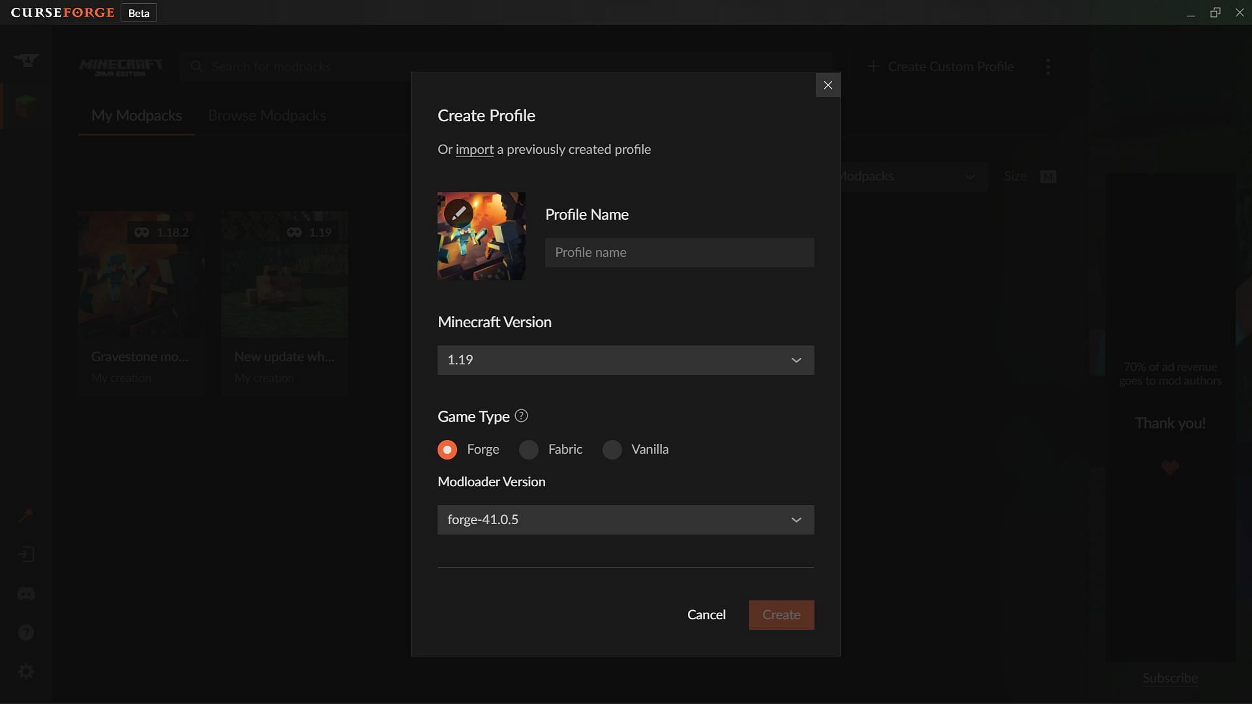This screenshot has width=1252, height=704.
Task: Select the Fabric radio button
Action: (x=529, y=450)
